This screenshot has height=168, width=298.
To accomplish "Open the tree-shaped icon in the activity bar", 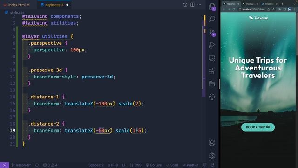I will tap(212, 97).
